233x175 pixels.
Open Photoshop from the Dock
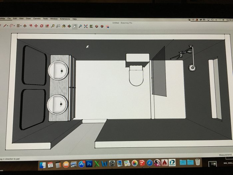pyautogui.click(x=89, y=164)
